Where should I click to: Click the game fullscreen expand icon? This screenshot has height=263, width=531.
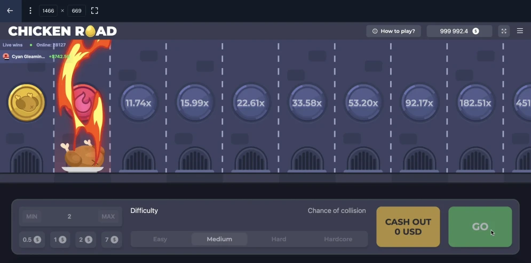(x=503, y=31)
